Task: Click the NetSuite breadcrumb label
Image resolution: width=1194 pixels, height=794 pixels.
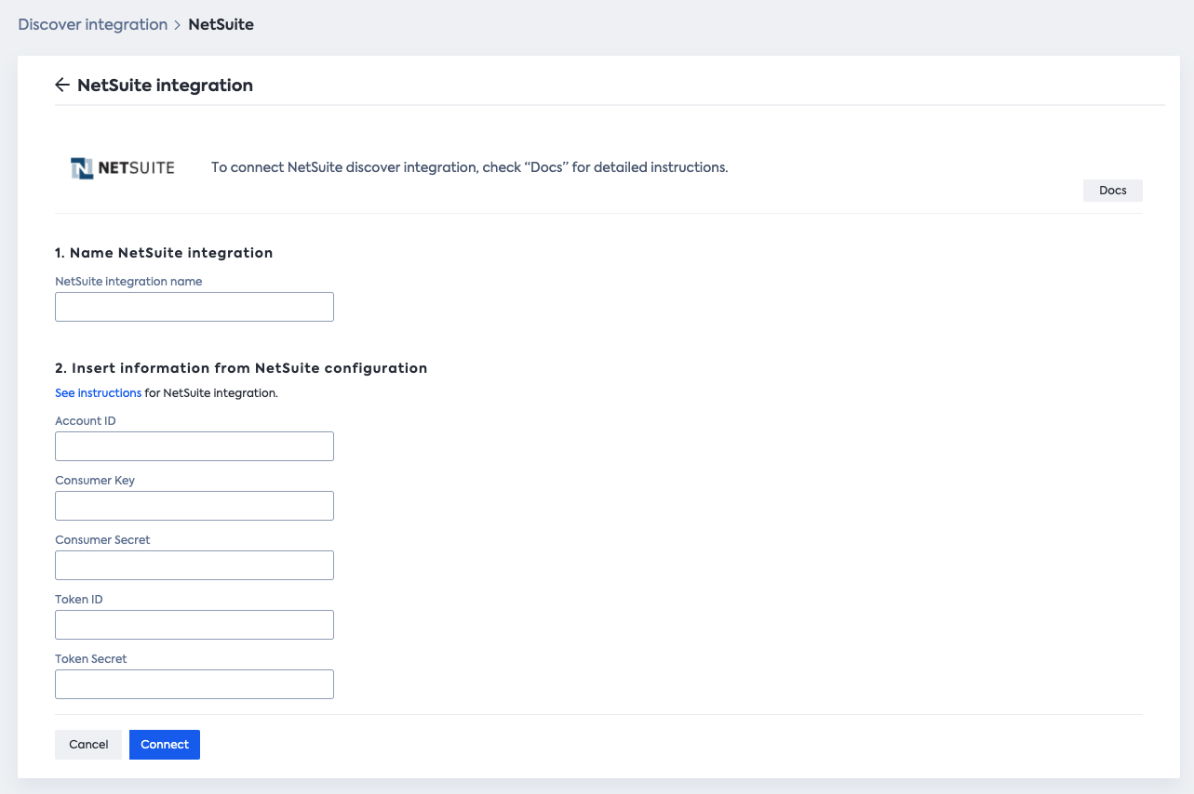Action: 221,25
